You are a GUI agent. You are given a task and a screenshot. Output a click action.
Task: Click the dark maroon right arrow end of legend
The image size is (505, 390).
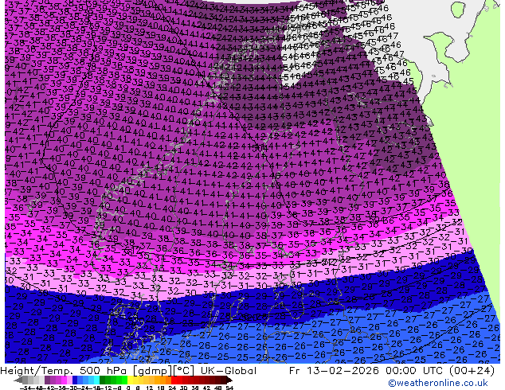pyautogui.click(x=229, y=380)
